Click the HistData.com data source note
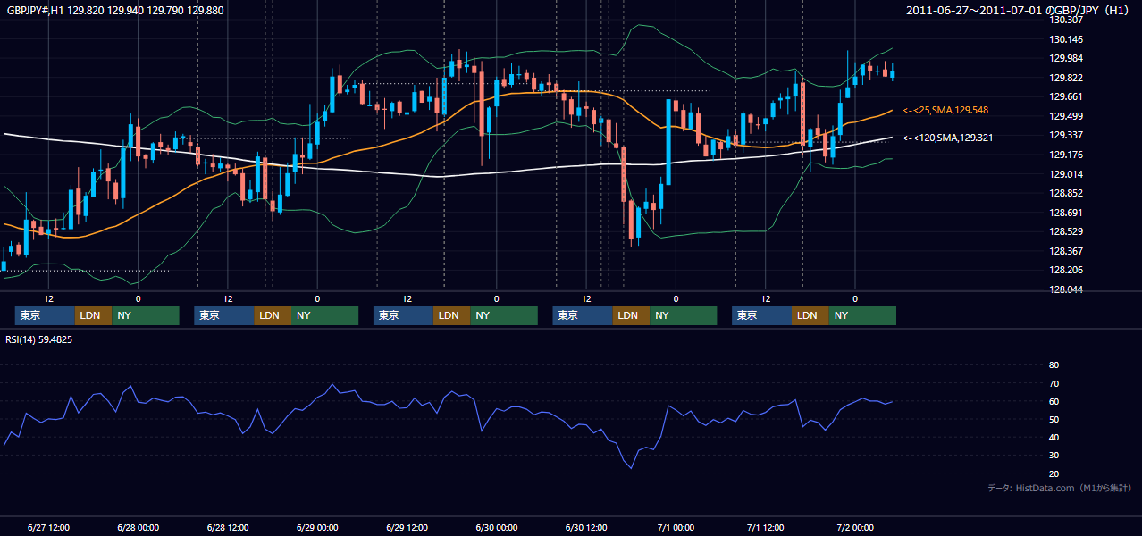1142x536 pixels. tap(1059, 488)
